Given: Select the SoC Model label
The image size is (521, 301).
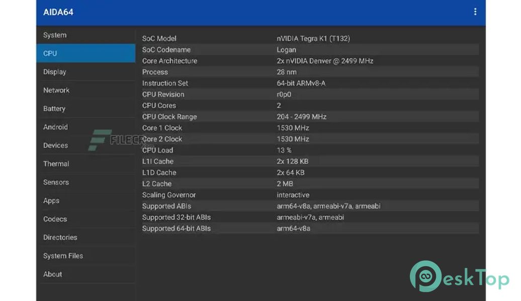Looking at the screenshot, I should click(x=159, y=39).
